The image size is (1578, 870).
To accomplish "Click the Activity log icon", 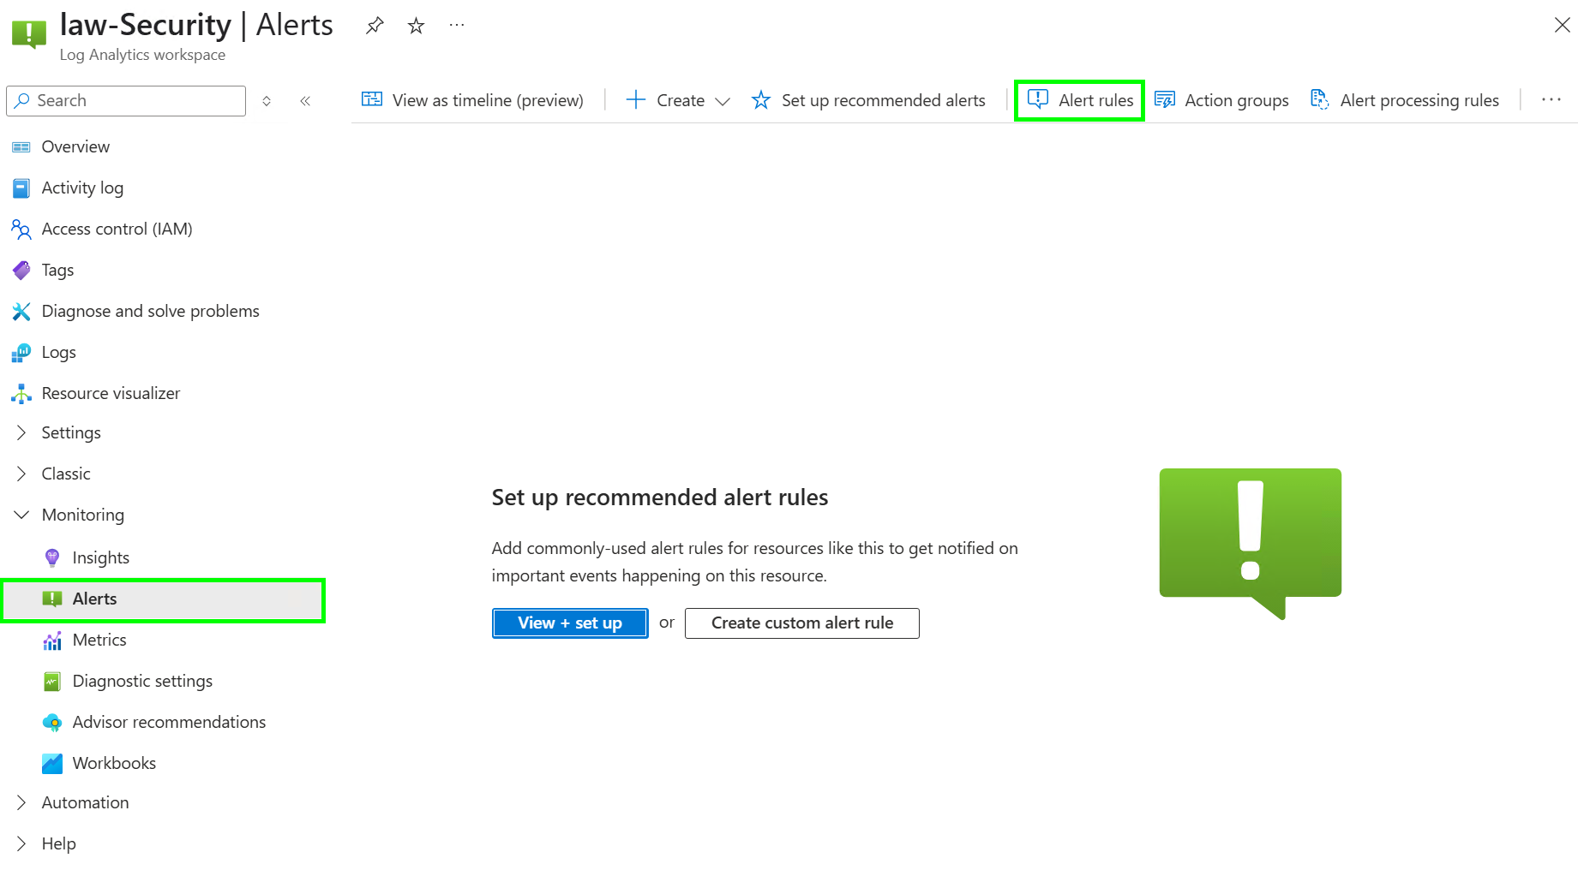I will tap(21, 188).
